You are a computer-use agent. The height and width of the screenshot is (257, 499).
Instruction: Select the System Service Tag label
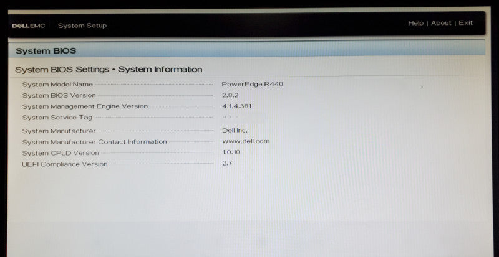(57, 118)
